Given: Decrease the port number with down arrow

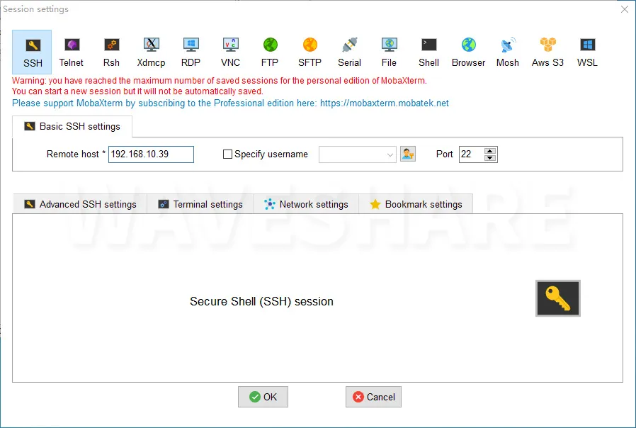Looking at the screenshot, I should tap(490, 158).
